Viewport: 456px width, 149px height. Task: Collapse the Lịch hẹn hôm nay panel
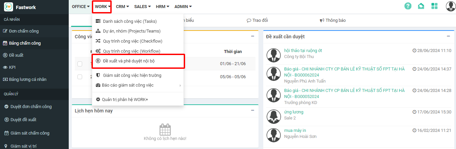[253, 110]
